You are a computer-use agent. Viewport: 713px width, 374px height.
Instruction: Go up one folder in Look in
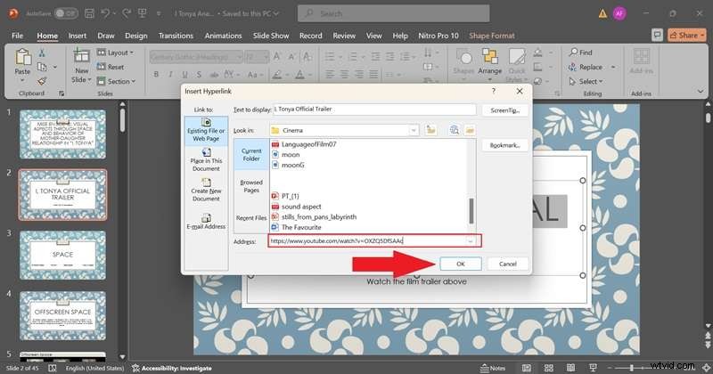tap(430, 130)
